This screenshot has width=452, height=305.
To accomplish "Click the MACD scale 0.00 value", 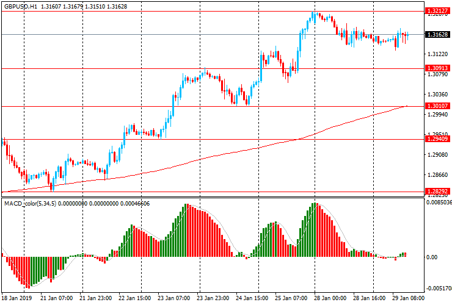I will (x=432, y=257).
